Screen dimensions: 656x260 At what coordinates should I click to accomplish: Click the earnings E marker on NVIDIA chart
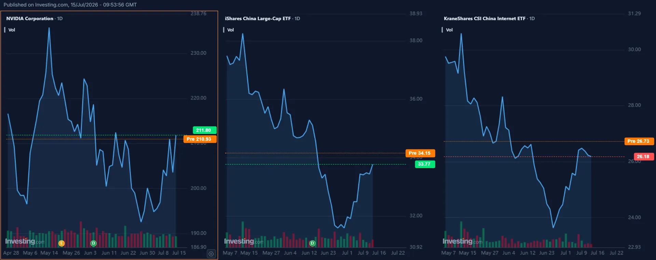(61, 243)
